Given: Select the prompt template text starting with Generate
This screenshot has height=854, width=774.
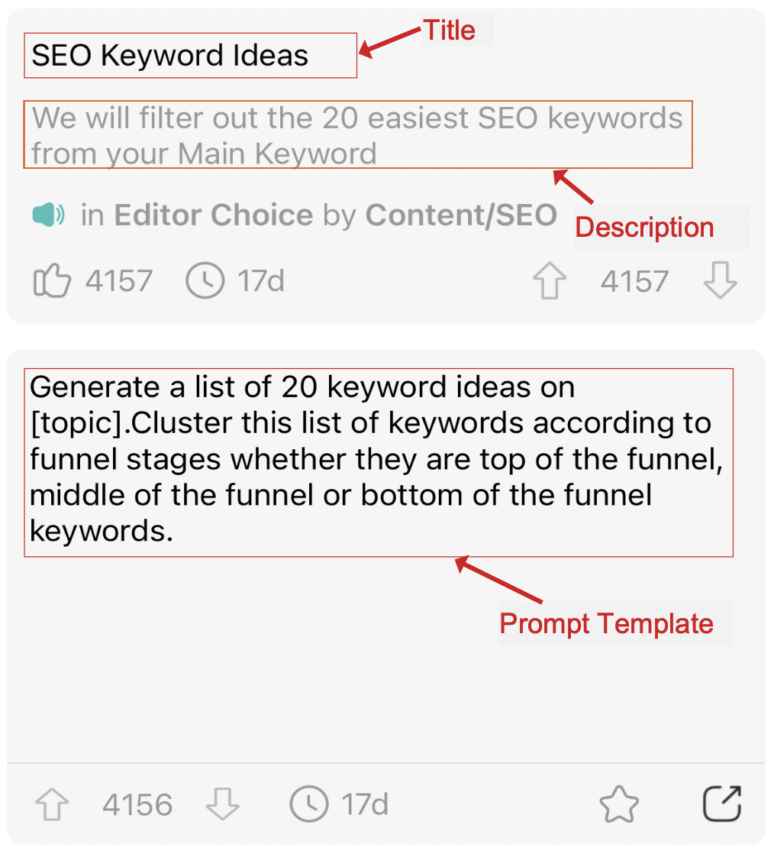Looking at the screenshot, I should point(378,460).
